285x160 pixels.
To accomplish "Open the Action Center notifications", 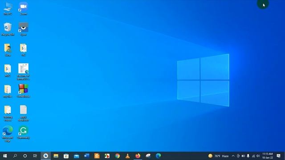I will tap(278, 156).
